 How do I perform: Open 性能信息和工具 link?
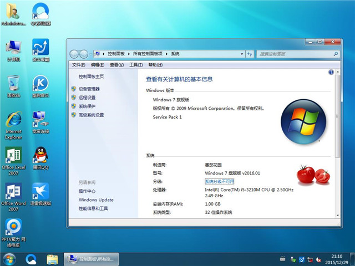click(x=93, y=208)
